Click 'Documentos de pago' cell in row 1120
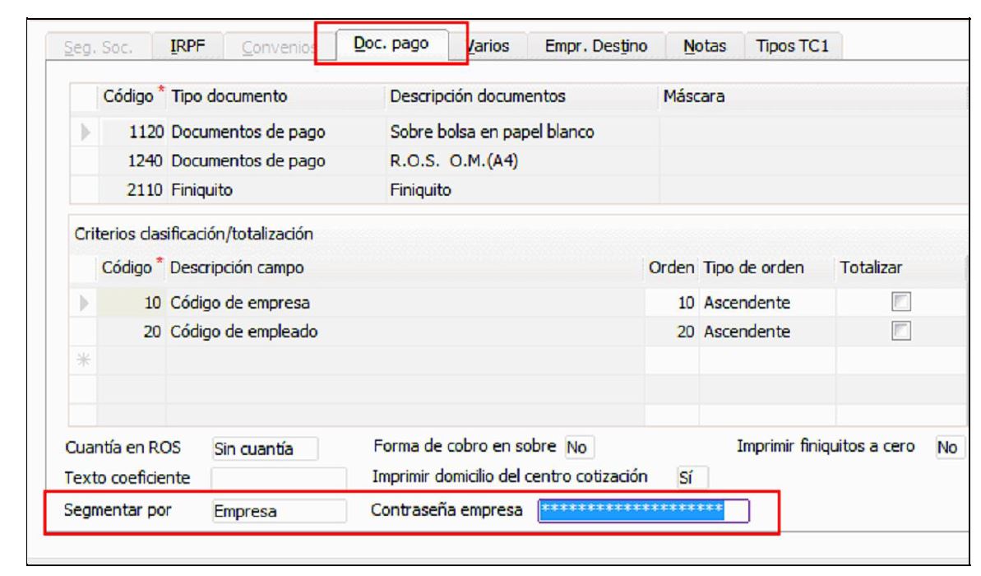 (275, 132)
